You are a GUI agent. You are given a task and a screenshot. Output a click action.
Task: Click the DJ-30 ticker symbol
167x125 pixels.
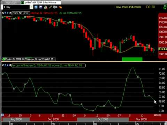click(x=151, y=7)
